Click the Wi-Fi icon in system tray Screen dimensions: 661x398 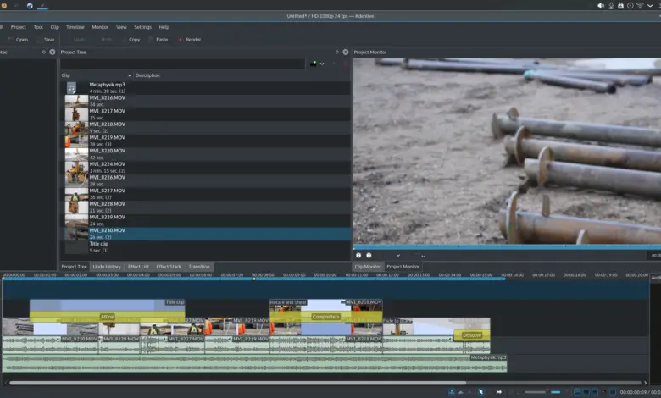[640, 5]
